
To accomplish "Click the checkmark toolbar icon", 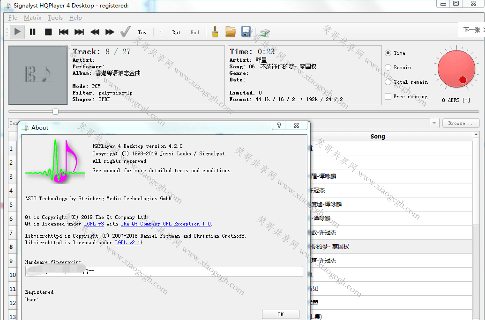I will point(125,32).
